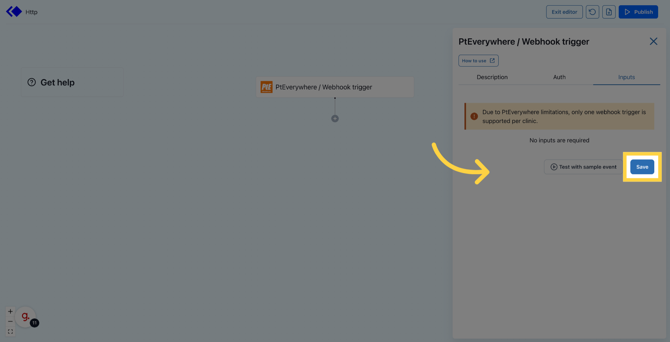Test with sample event
This screenshot has height=342, width=670.
coord(583,167)
